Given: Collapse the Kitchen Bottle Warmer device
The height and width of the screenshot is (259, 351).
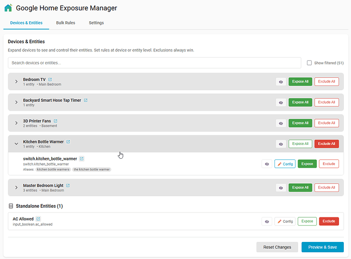Looking at the screenshot, I should point(16,144).
